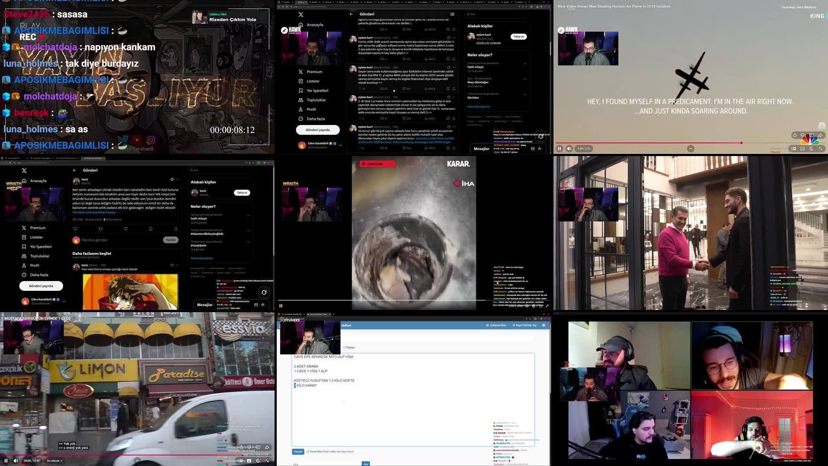
Task: Share the NBC video using the share arrow
Action: pos(820,135)
